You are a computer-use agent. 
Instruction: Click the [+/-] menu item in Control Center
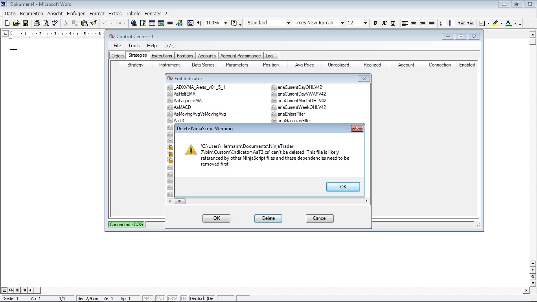[169, 46]
